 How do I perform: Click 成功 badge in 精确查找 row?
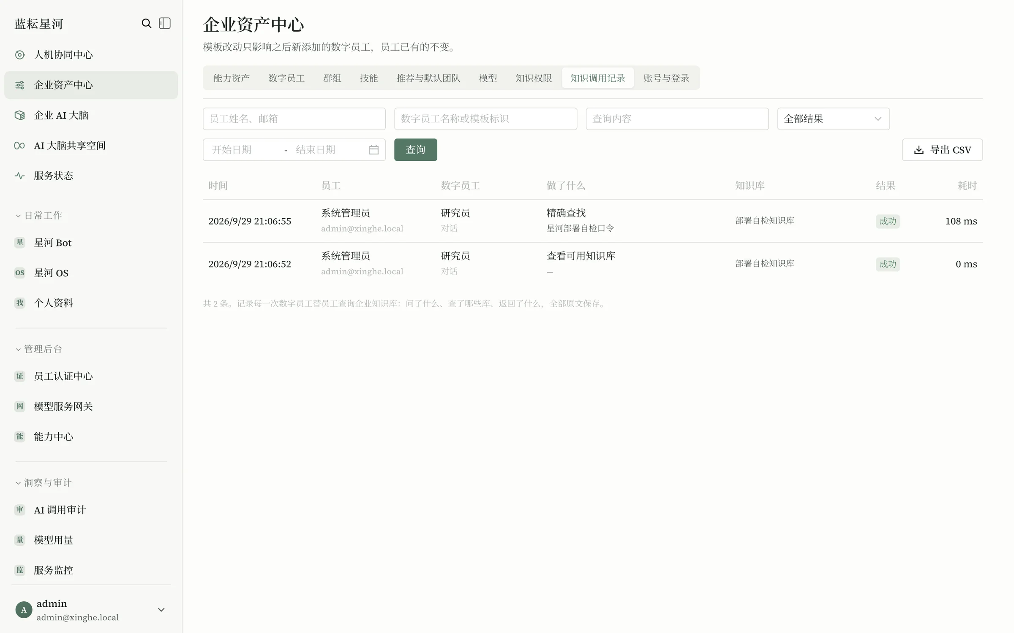888,221
